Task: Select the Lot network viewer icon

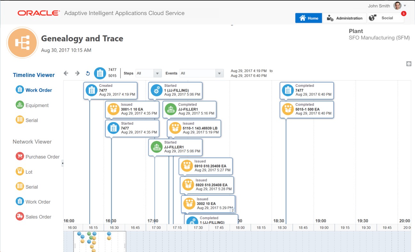Action: click(20, 172)
